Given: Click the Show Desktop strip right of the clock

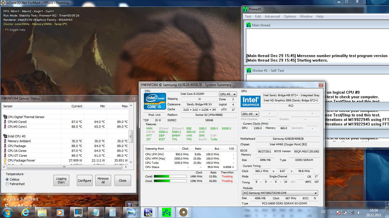Looking at the screenshot, I should 387,212.
